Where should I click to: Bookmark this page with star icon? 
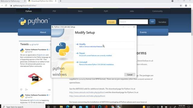coord(181,5)
